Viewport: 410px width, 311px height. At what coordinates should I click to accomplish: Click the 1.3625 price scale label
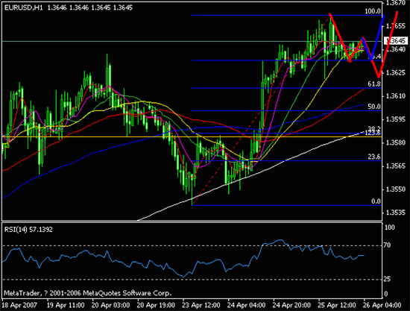pyautogui.click(x=396, y=72)
